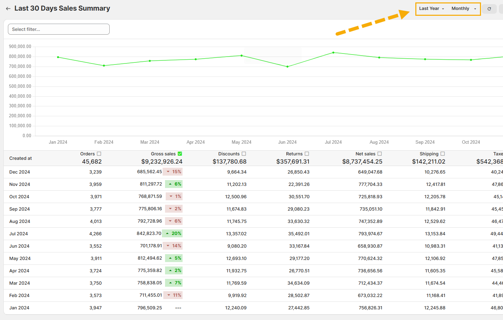Click the refresh icon button
503x320 pixels.
[489, 9]
